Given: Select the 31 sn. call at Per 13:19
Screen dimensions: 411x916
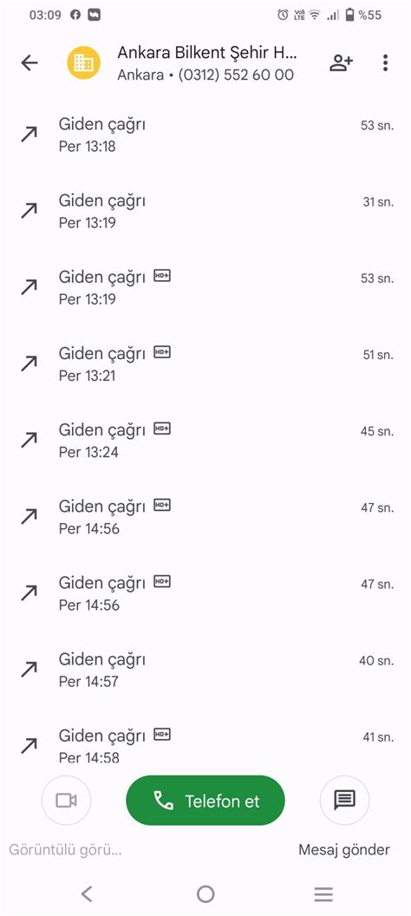Looking at the screenshot, I should pos(205,211).
